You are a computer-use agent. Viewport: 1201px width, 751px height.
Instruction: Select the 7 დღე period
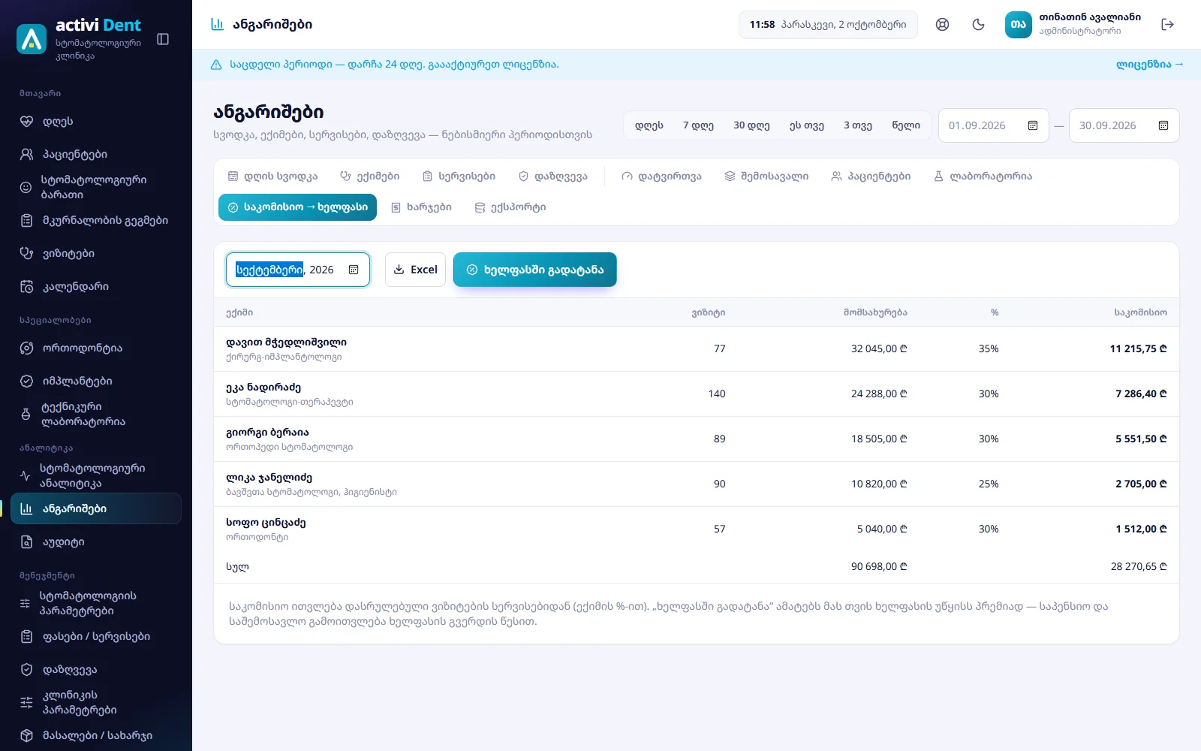click(698, 125)
